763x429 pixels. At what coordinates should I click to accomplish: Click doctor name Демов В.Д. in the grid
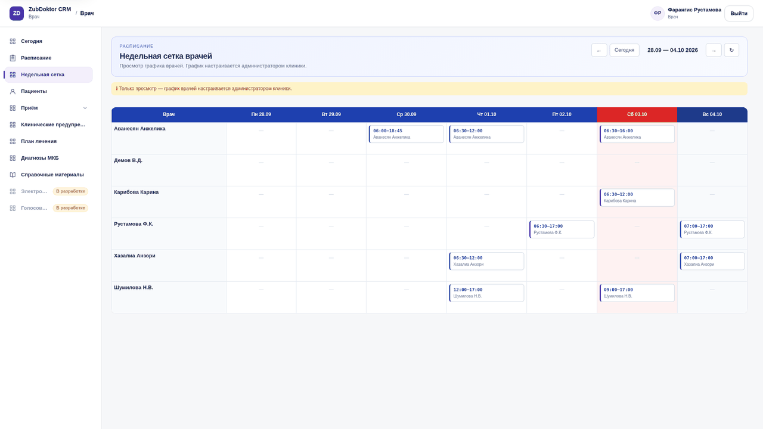tap(128, 160)
